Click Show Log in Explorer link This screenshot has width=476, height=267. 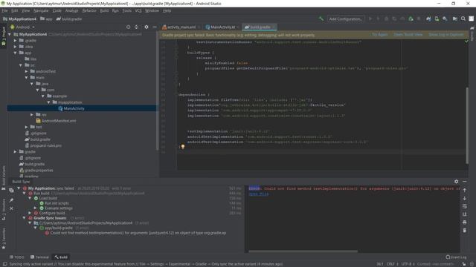point(446,35)
